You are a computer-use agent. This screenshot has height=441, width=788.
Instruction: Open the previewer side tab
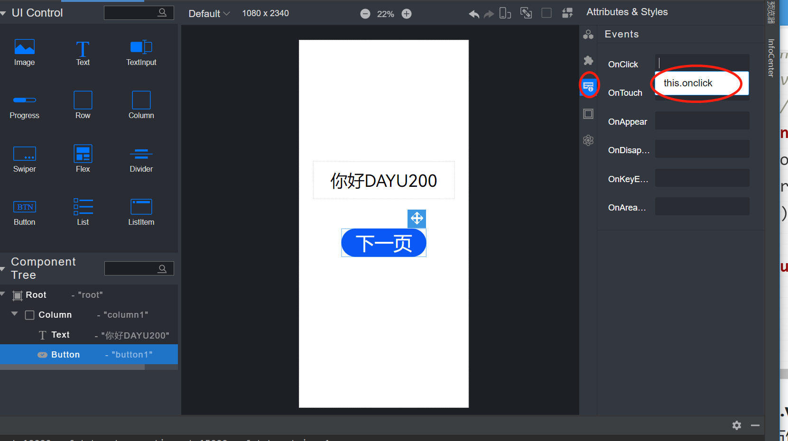coord(771,12)
